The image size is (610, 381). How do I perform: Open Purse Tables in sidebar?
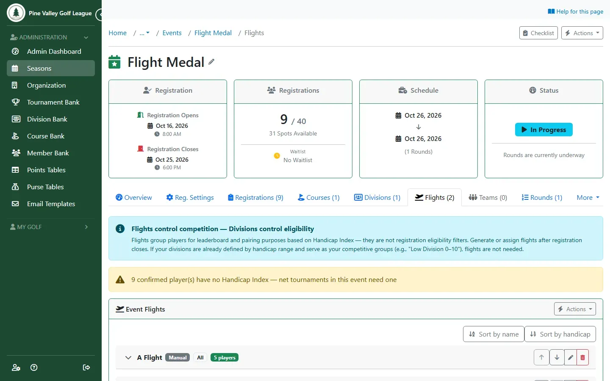tap(51, 187)
